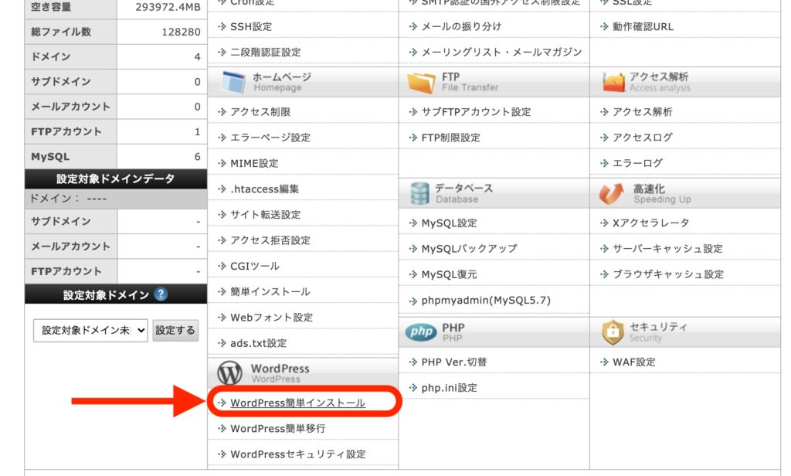This screenshot has width=791, height=476.
Task: Open アクセスログ link
Action: coord(642,138)
